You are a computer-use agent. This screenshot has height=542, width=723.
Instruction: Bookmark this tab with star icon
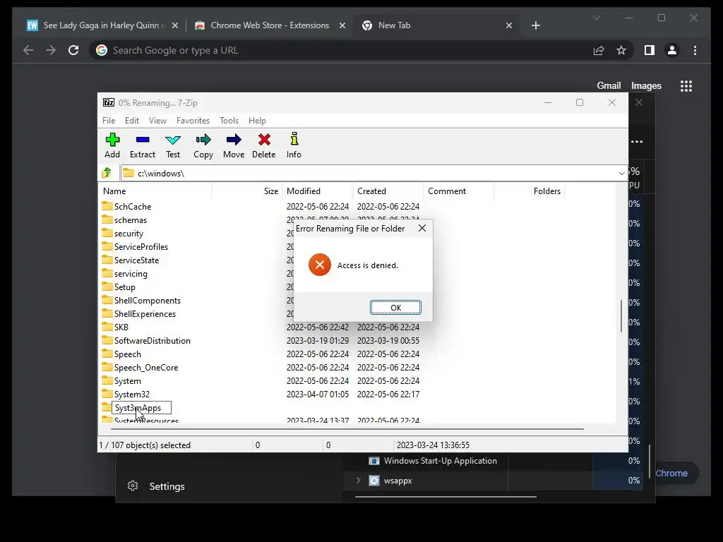click(621, 50)
